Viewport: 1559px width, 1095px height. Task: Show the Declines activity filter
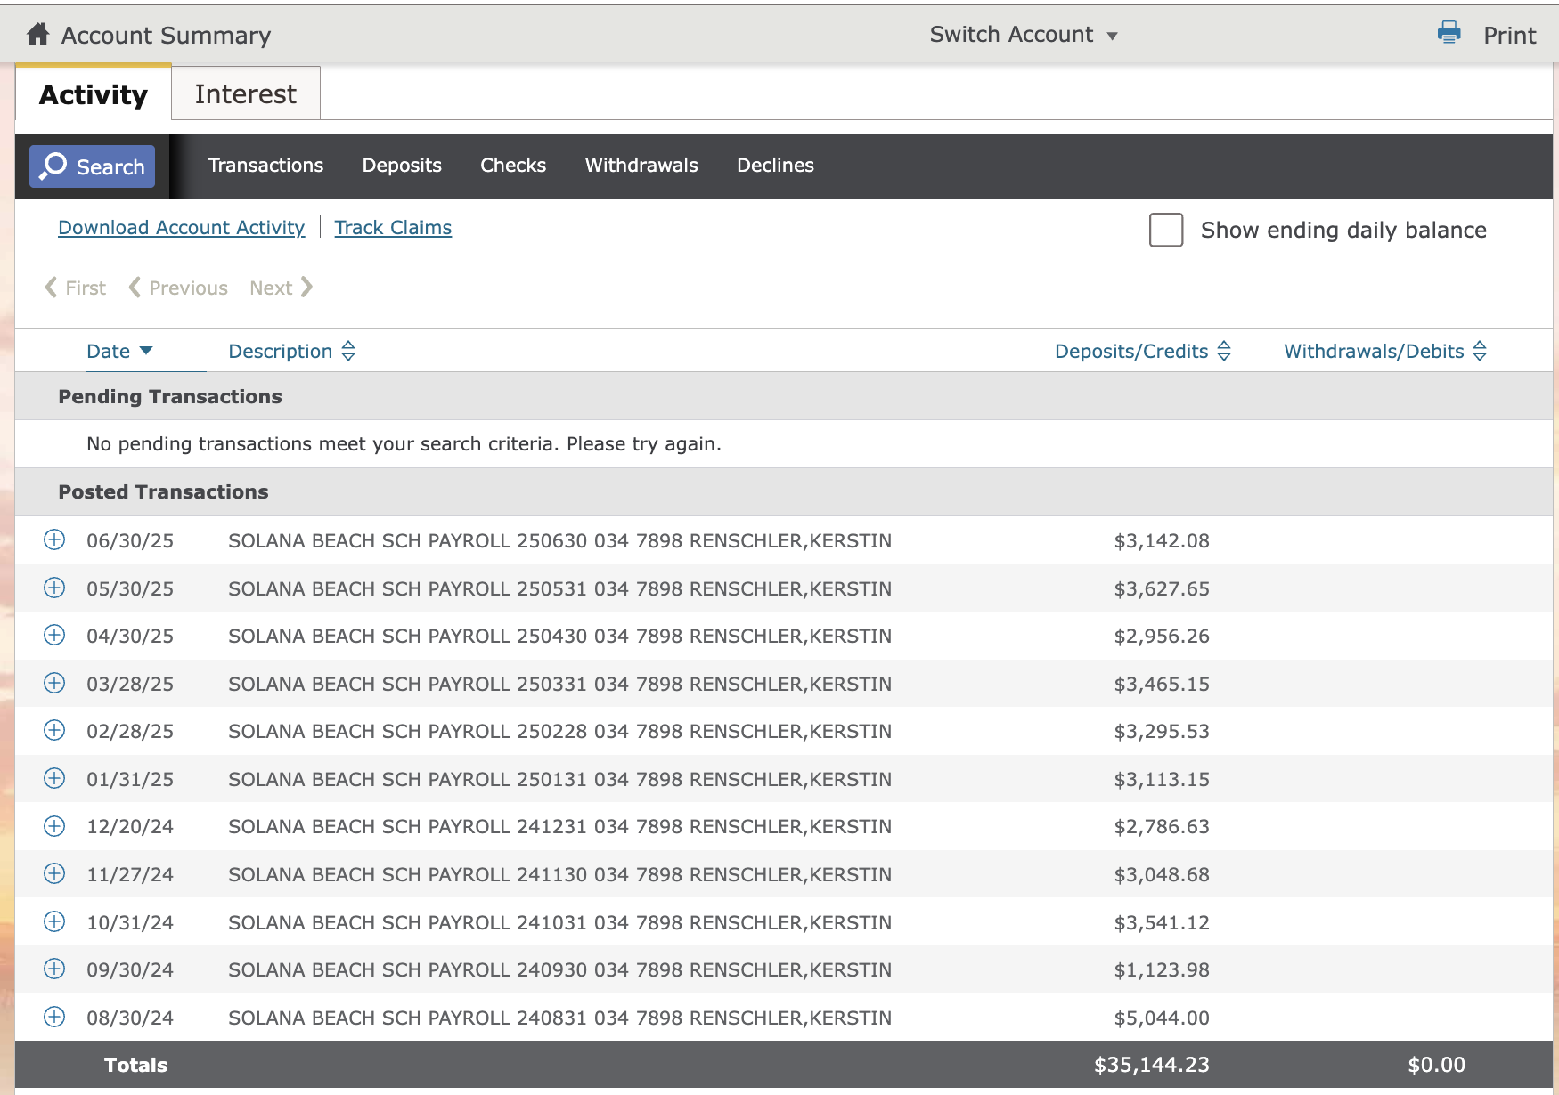[775, 166]
